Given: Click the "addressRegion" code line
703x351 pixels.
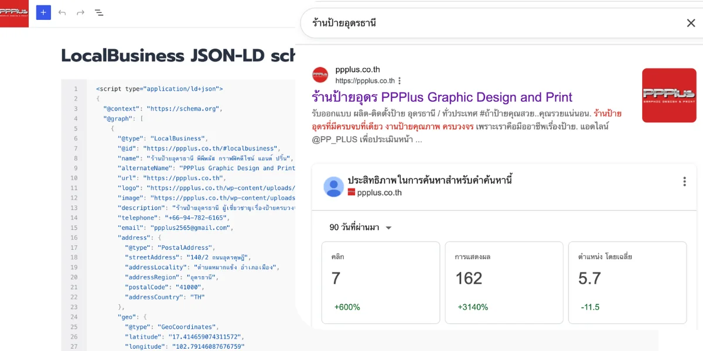Looking at the screenshot, I should point(170,277).
